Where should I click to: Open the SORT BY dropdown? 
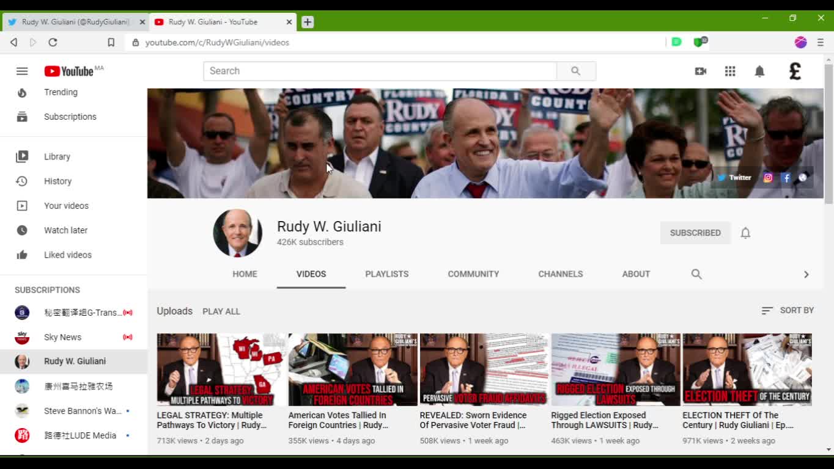(788, 310)
